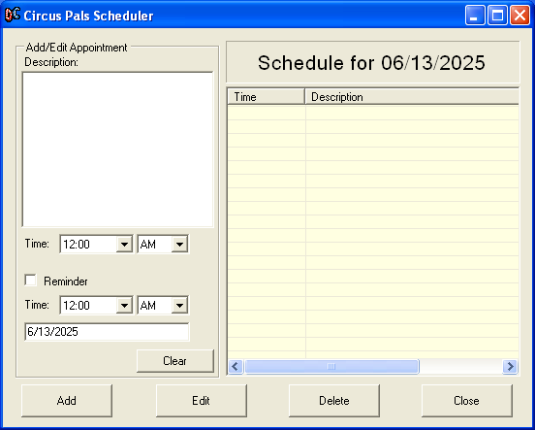Click into the Description text area
This screenshot has height=430, width=535.
117,149
